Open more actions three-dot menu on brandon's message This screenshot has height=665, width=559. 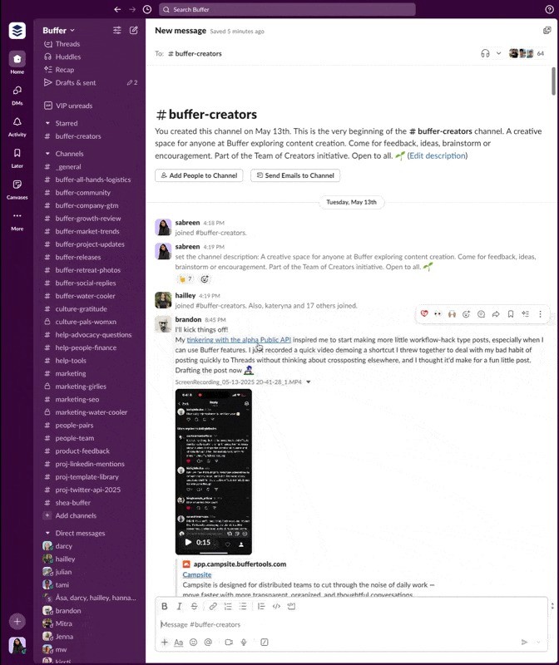coord(540,314)
